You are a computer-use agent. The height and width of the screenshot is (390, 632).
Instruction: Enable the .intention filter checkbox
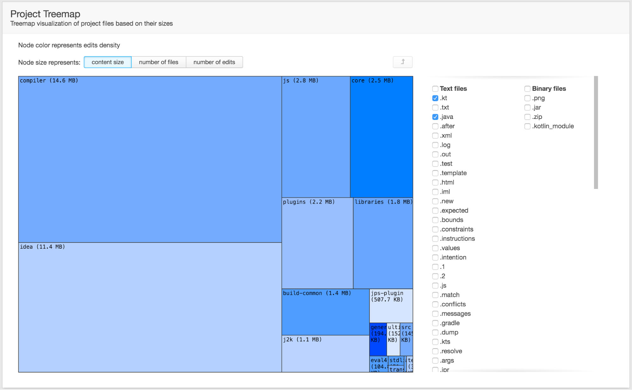click(435, 257)
